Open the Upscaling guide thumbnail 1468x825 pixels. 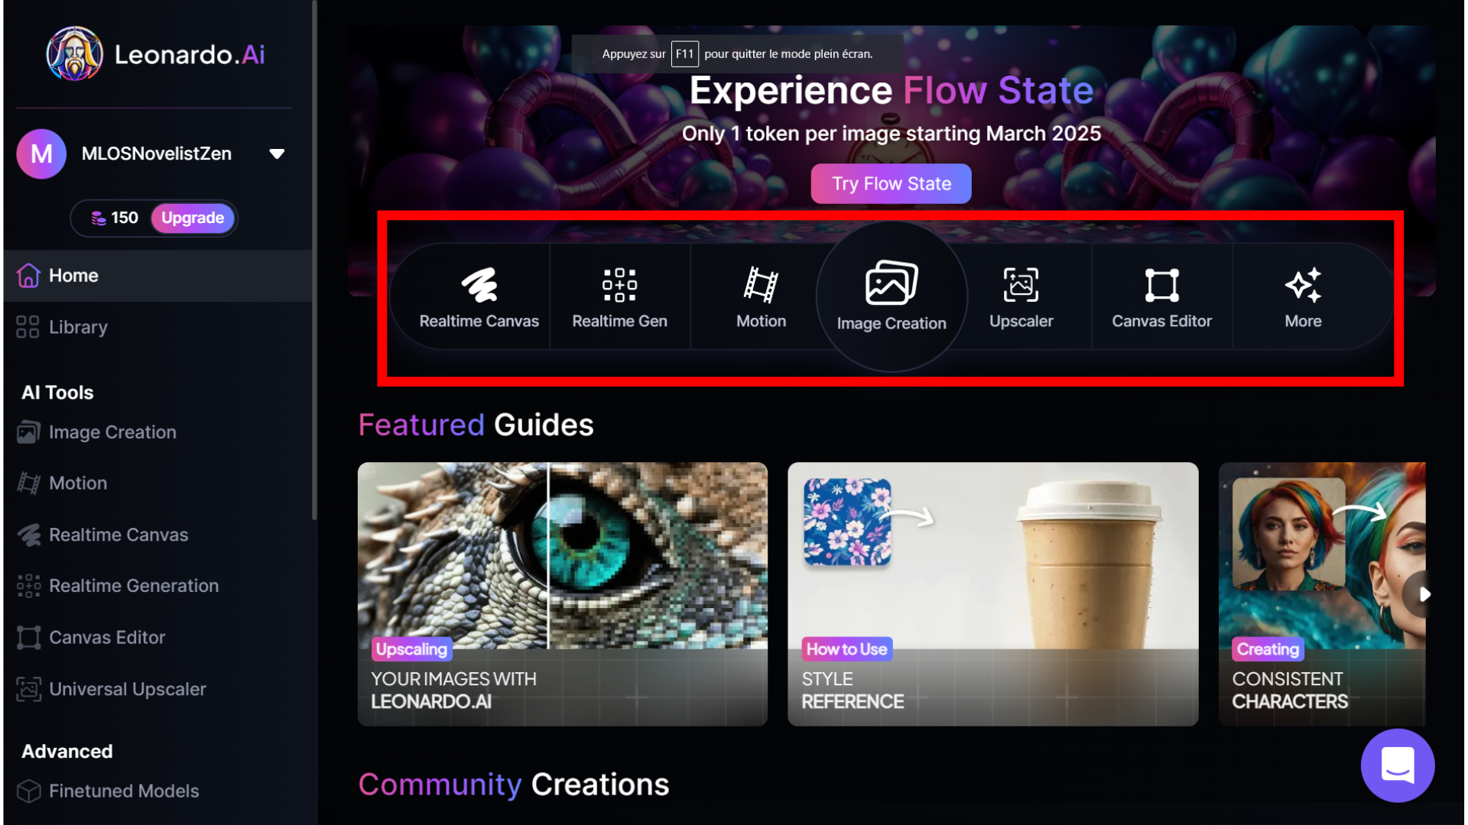coord(562,593)
